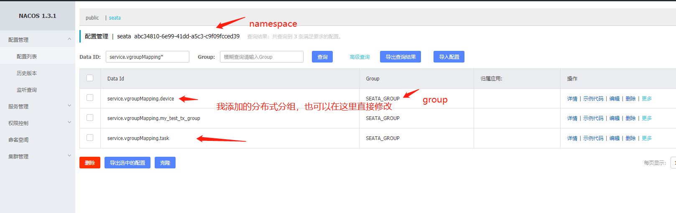Click the Group search input field
Image resolution: width=676 pixels, height=213 pixels.
pos(261,57)
